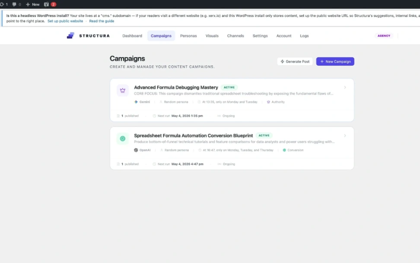Image resolution: width=420 pixels, height=263 pixels.
Task: Click document icon beside Advanced Formula's 1 published
Action: (118, 116)
